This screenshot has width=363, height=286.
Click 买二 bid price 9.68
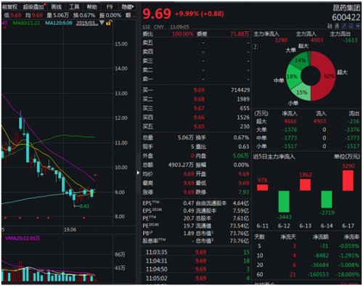point(199,99)
